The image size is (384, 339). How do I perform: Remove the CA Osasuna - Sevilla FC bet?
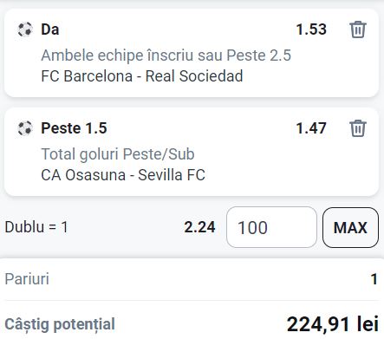click(x=358, y=128)
